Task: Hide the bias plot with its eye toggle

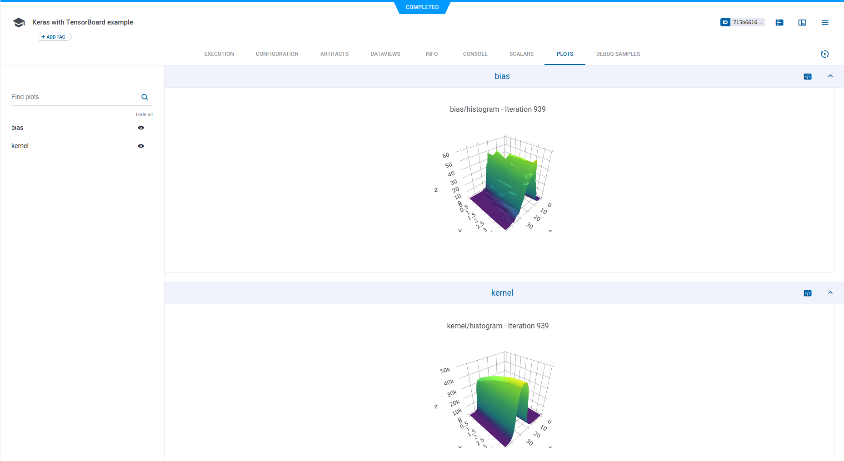Action: [x=141, y=128]
